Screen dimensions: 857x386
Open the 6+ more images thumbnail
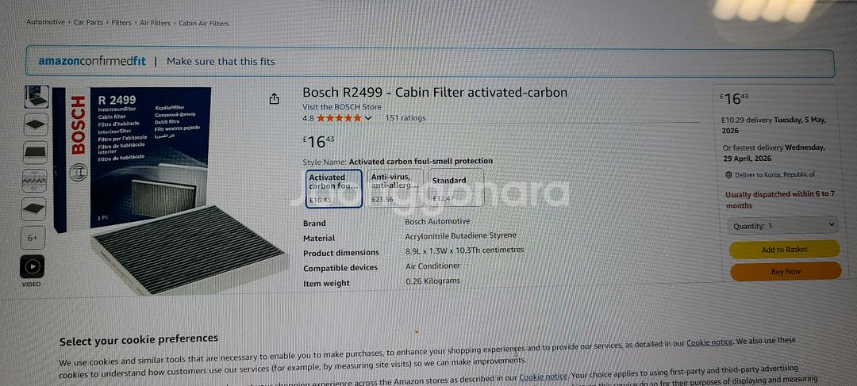[33, 238]
